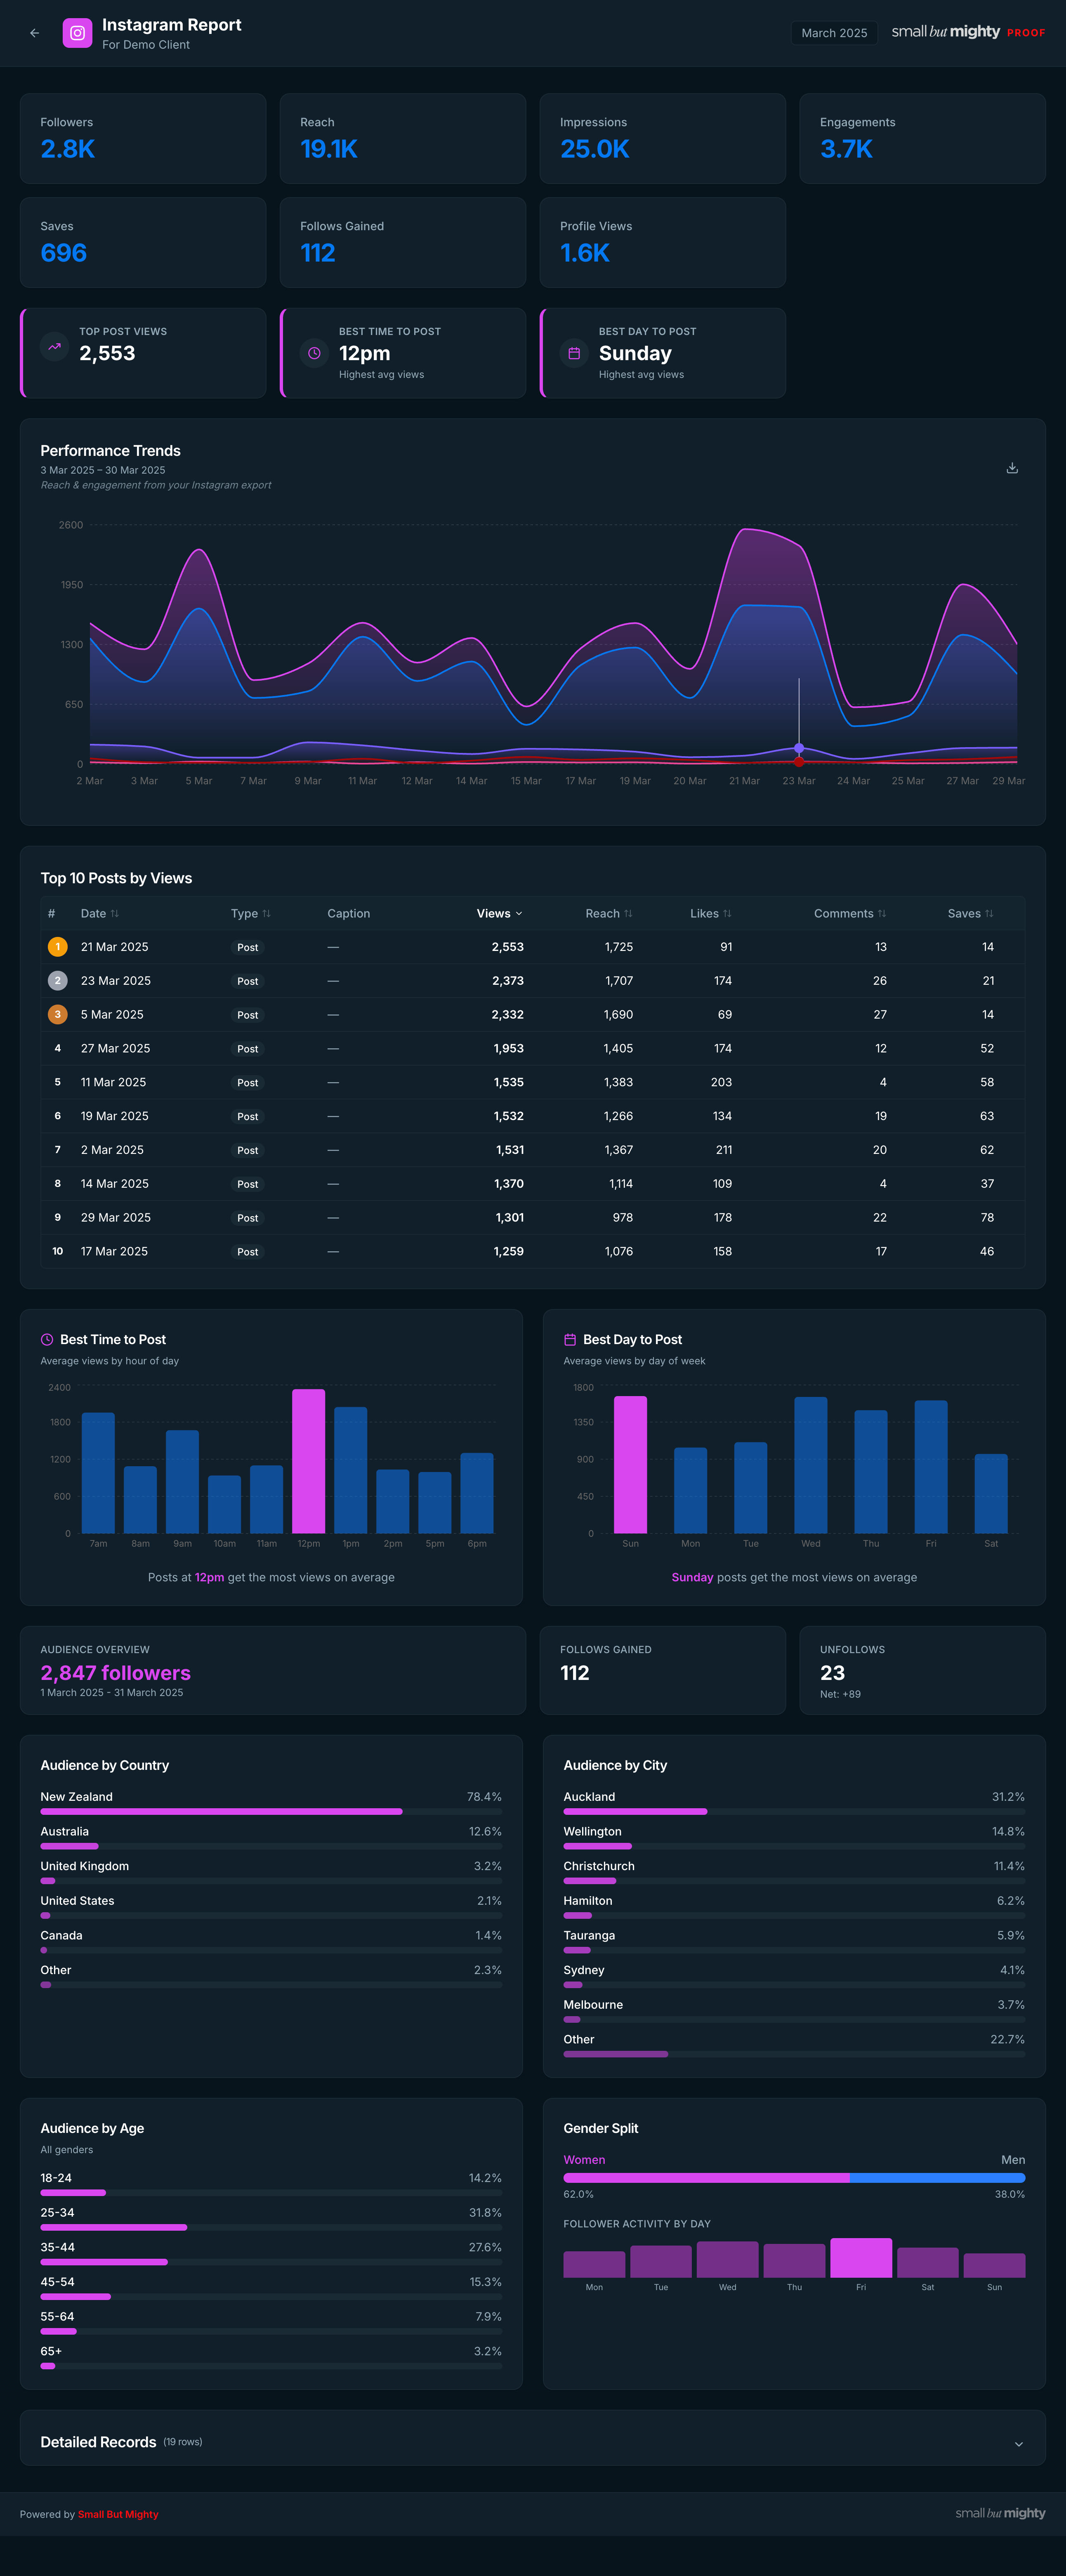Click the 25-34 age group bar
The width and height of the screenshot is (1066, 2576).
click(271, 2227)
